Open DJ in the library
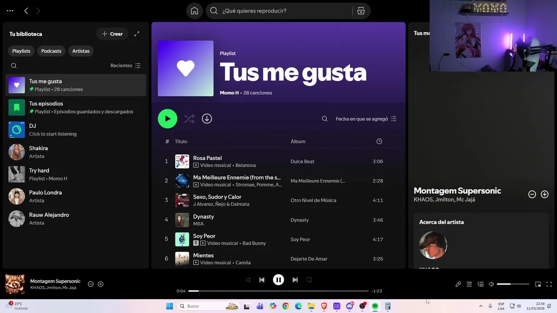The height and width of the screenshot is (313, 557). [x=76, y=130]
